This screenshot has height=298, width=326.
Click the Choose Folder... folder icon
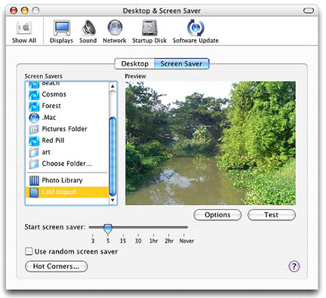click(34, 164)
